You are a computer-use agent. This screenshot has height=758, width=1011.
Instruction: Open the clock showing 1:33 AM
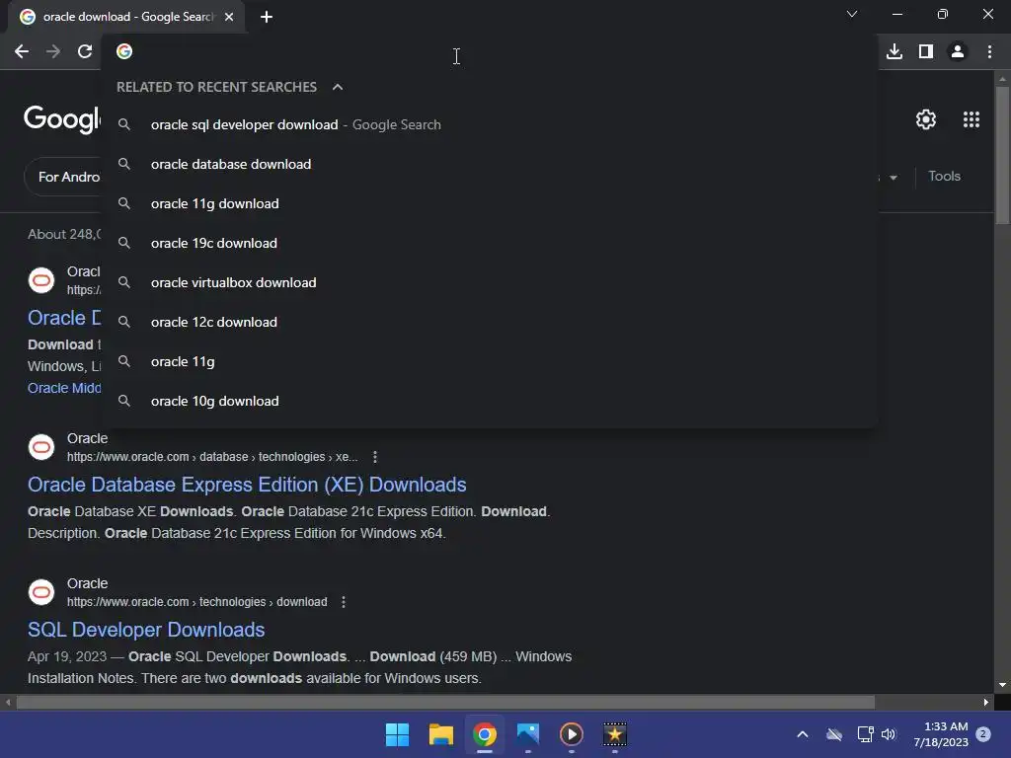pos(941,734)
